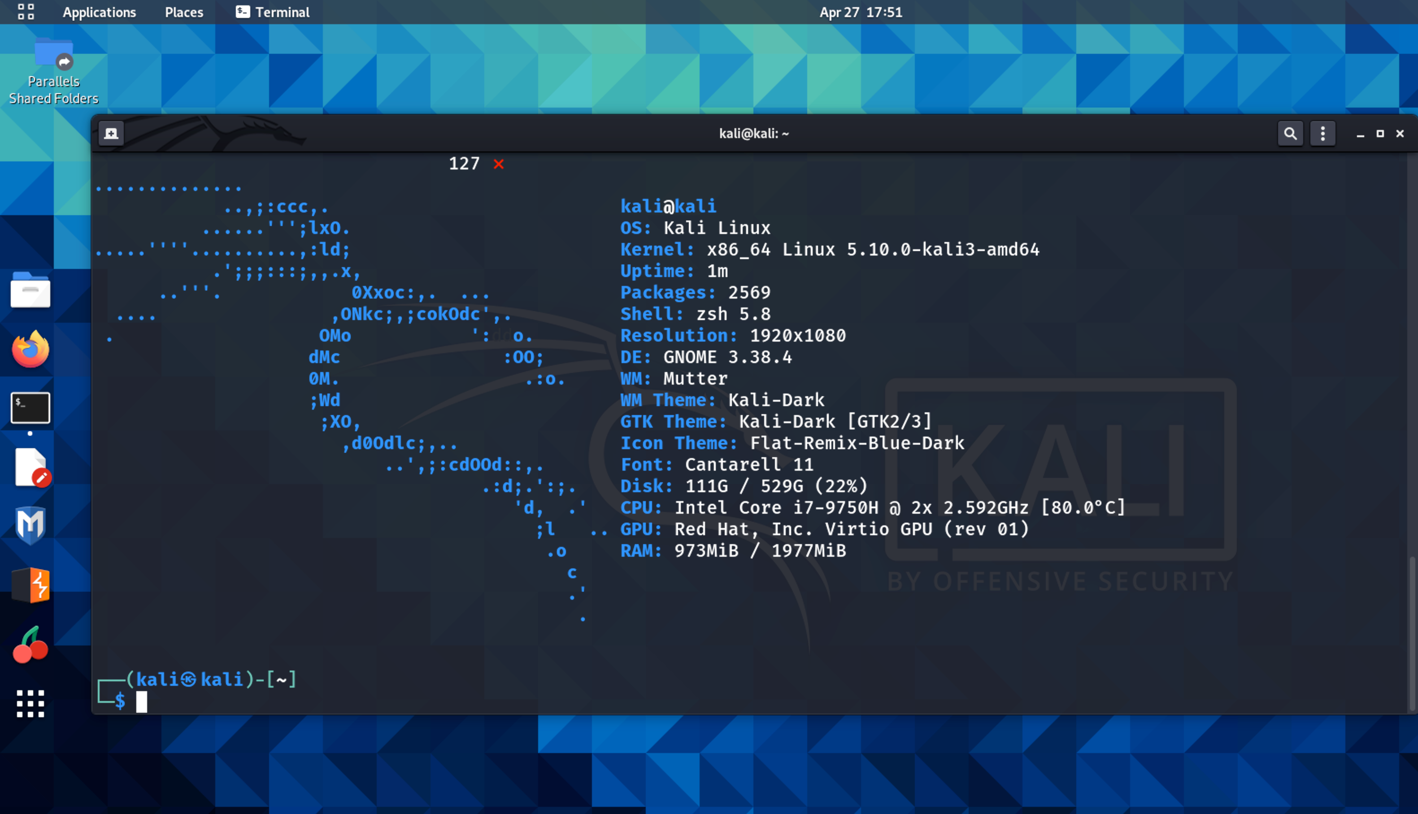Launch Firefox from the dock
The image size is (1418, 814).
point(30,349)
